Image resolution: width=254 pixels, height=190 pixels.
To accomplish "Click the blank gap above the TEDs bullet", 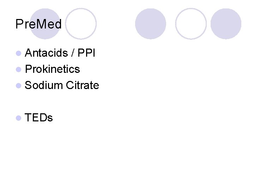I will tap(53, 102).
